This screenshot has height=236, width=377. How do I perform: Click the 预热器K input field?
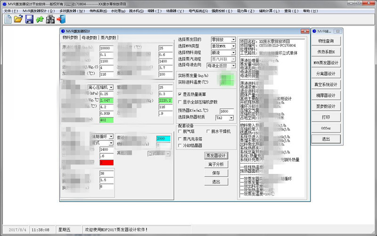[227, 111]
